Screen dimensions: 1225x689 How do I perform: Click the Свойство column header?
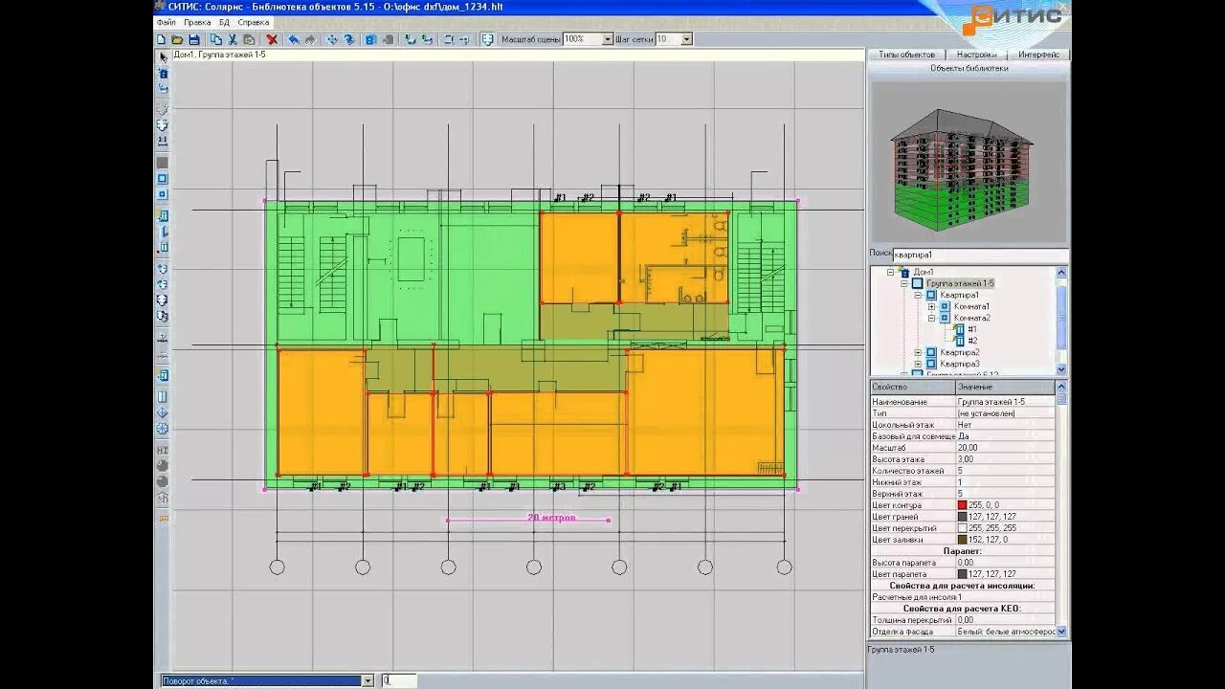point(912,387)
